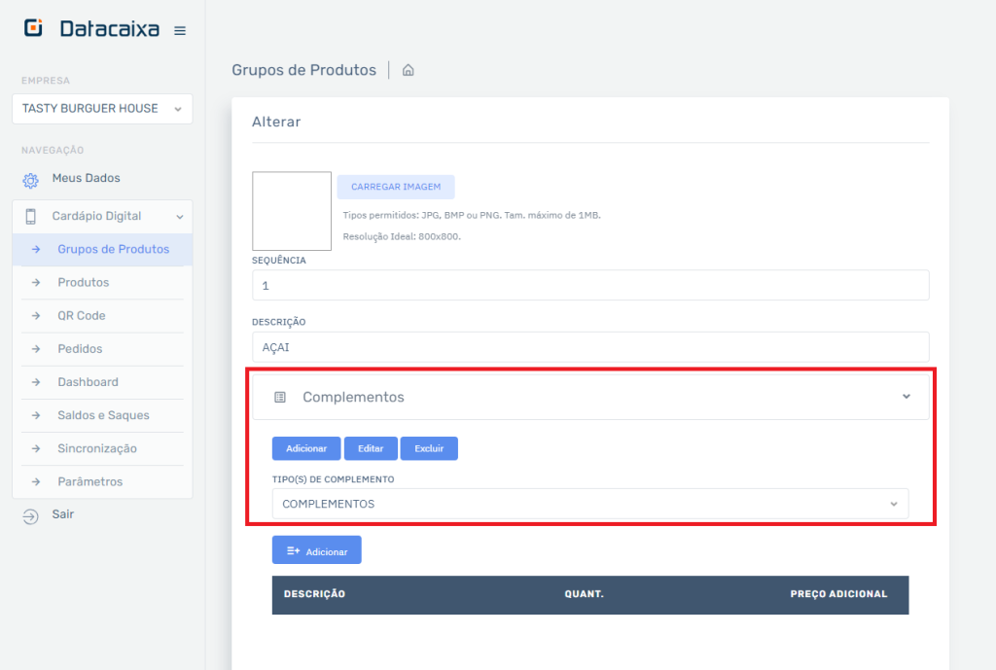Image resolution: width=996 pixels, height=670 pixels.
Task: Click the arrow icon beside QR Code
Action: tap(36, 316)
